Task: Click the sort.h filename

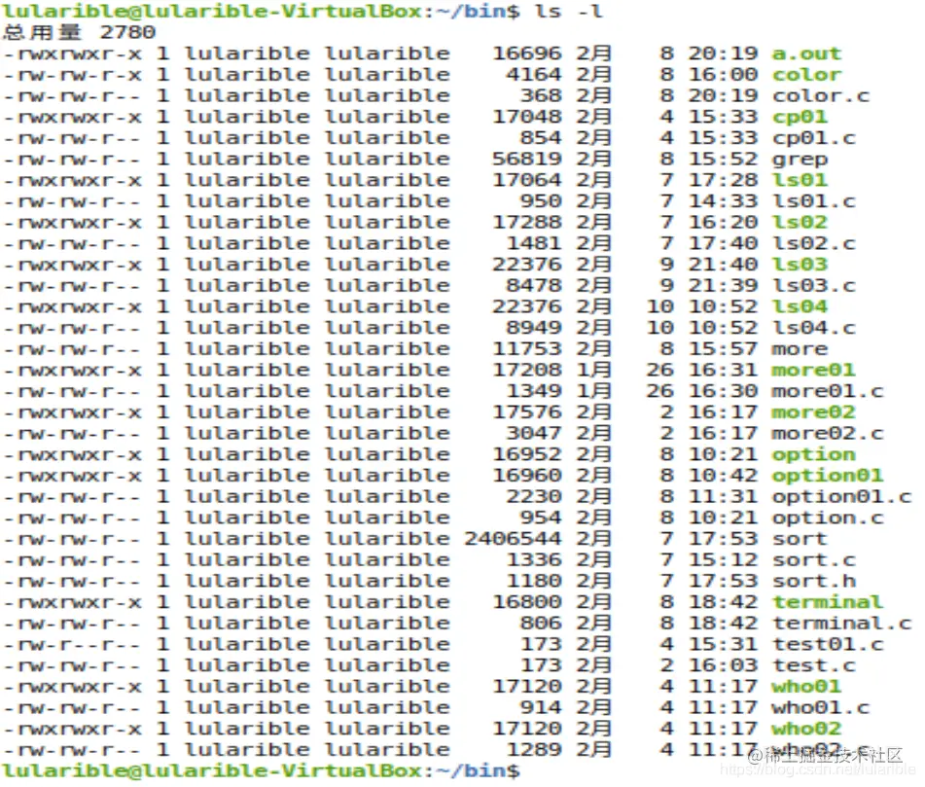Action: [x=813, y=581]
